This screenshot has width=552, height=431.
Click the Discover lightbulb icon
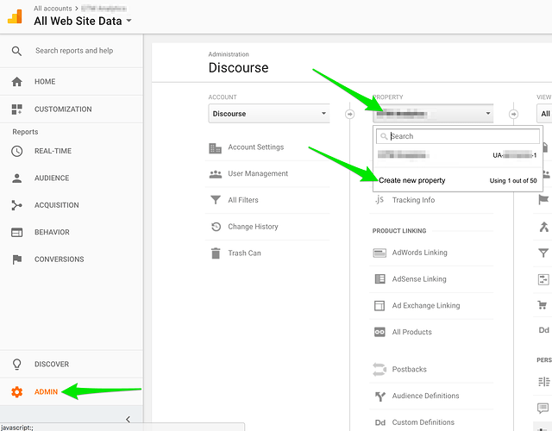pyautogui.click(x=17, y=364)
